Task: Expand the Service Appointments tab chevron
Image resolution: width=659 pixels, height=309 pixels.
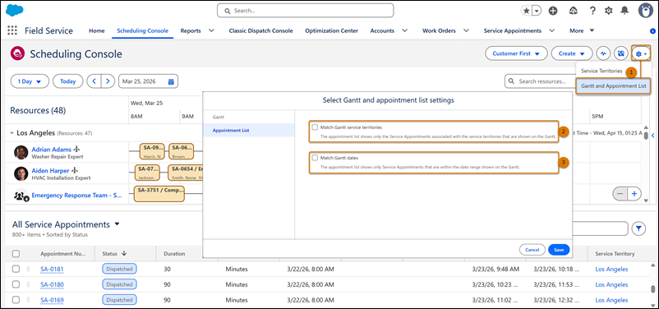Action: pyautogui.click(x=552, y=30)
